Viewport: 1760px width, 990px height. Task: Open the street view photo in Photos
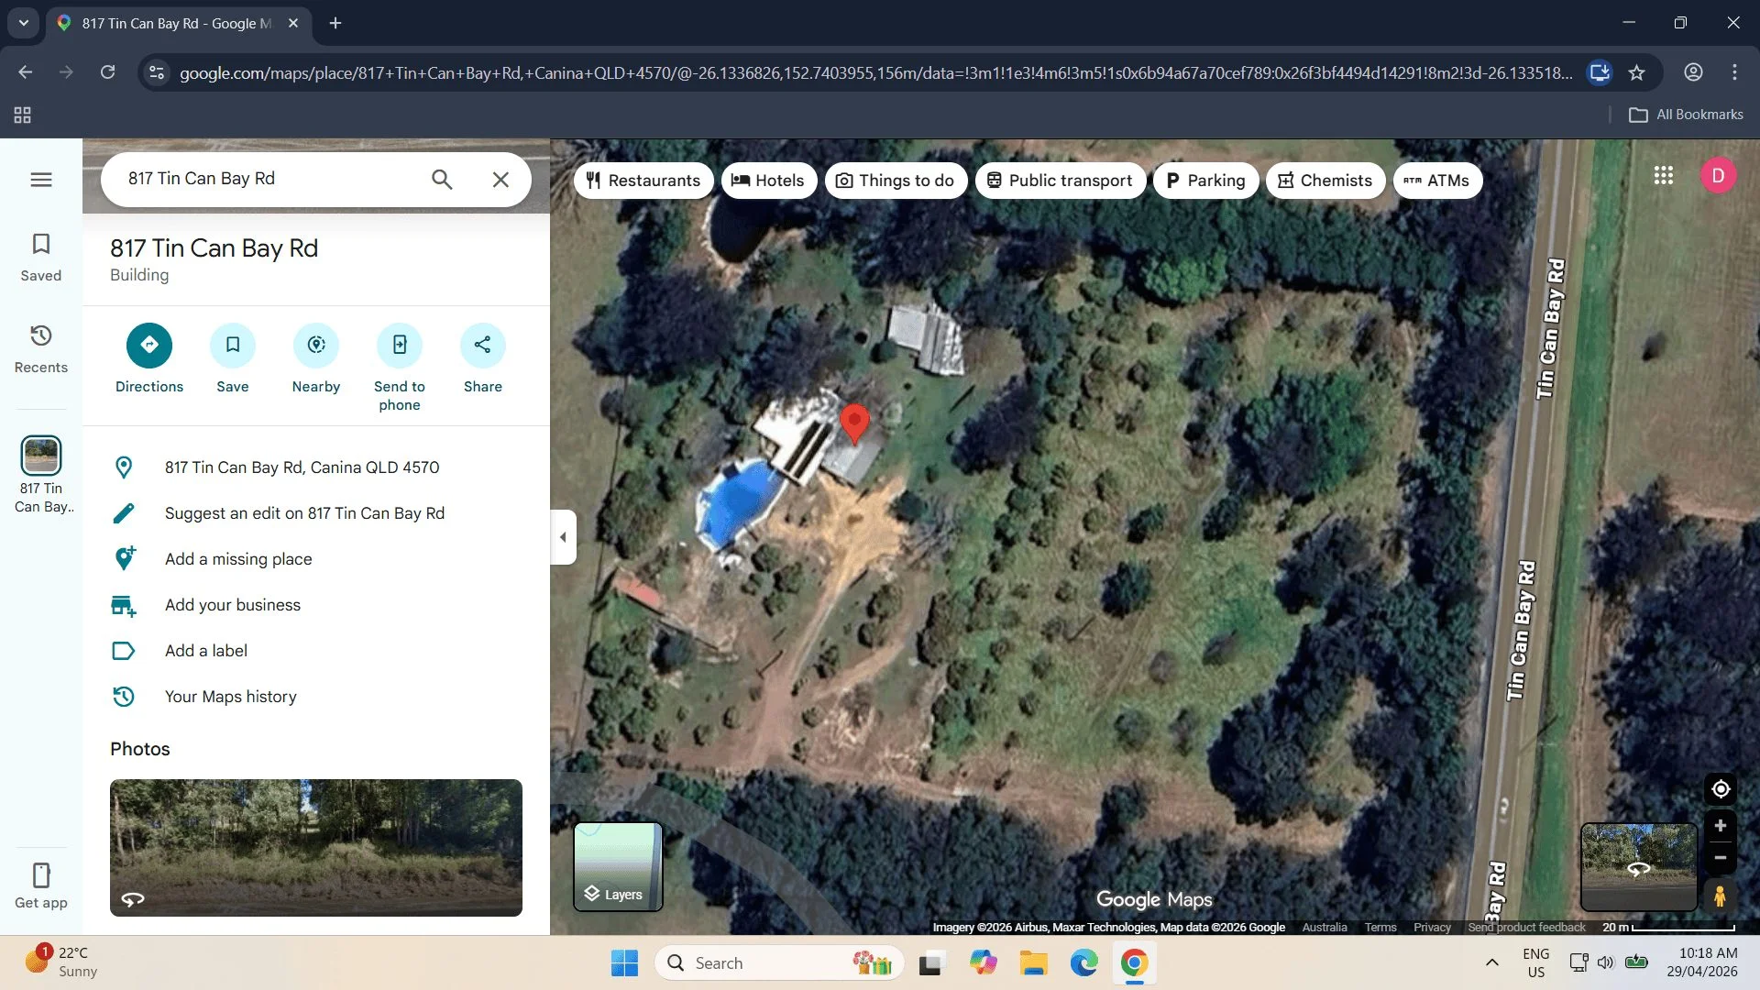point(316,848)
